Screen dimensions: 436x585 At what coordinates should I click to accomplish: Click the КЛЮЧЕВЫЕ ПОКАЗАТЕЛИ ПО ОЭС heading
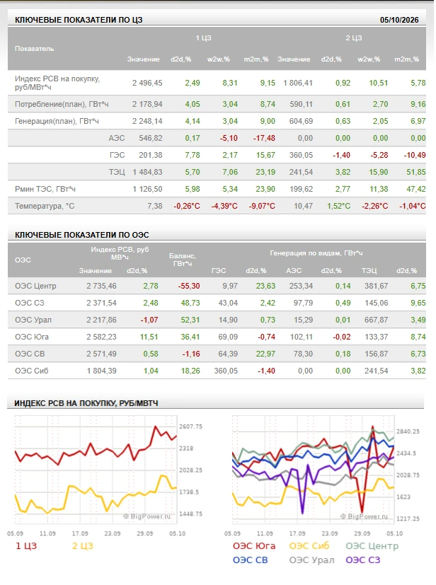(x=82, y=235)
